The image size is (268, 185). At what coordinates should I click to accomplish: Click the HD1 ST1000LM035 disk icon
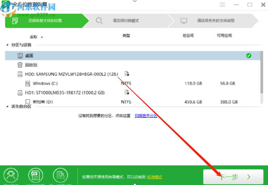pos(20,93)
